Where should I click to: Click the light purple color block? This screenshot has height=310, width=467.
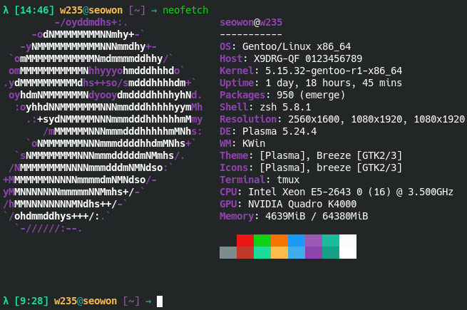click(314, 240)
